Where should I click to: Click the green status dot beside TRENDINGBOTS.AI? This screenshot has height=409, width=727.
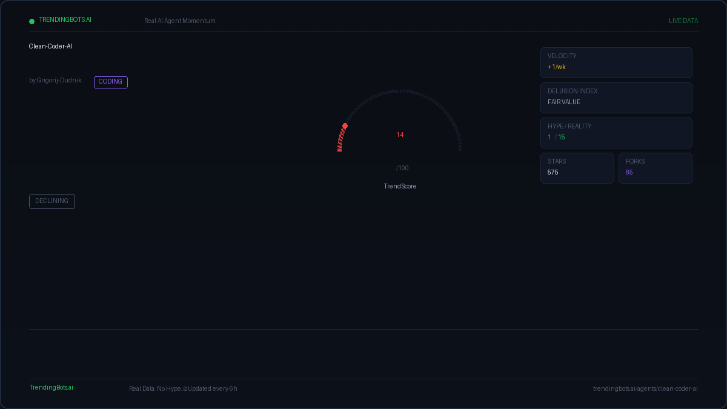[x=32, y=21]
